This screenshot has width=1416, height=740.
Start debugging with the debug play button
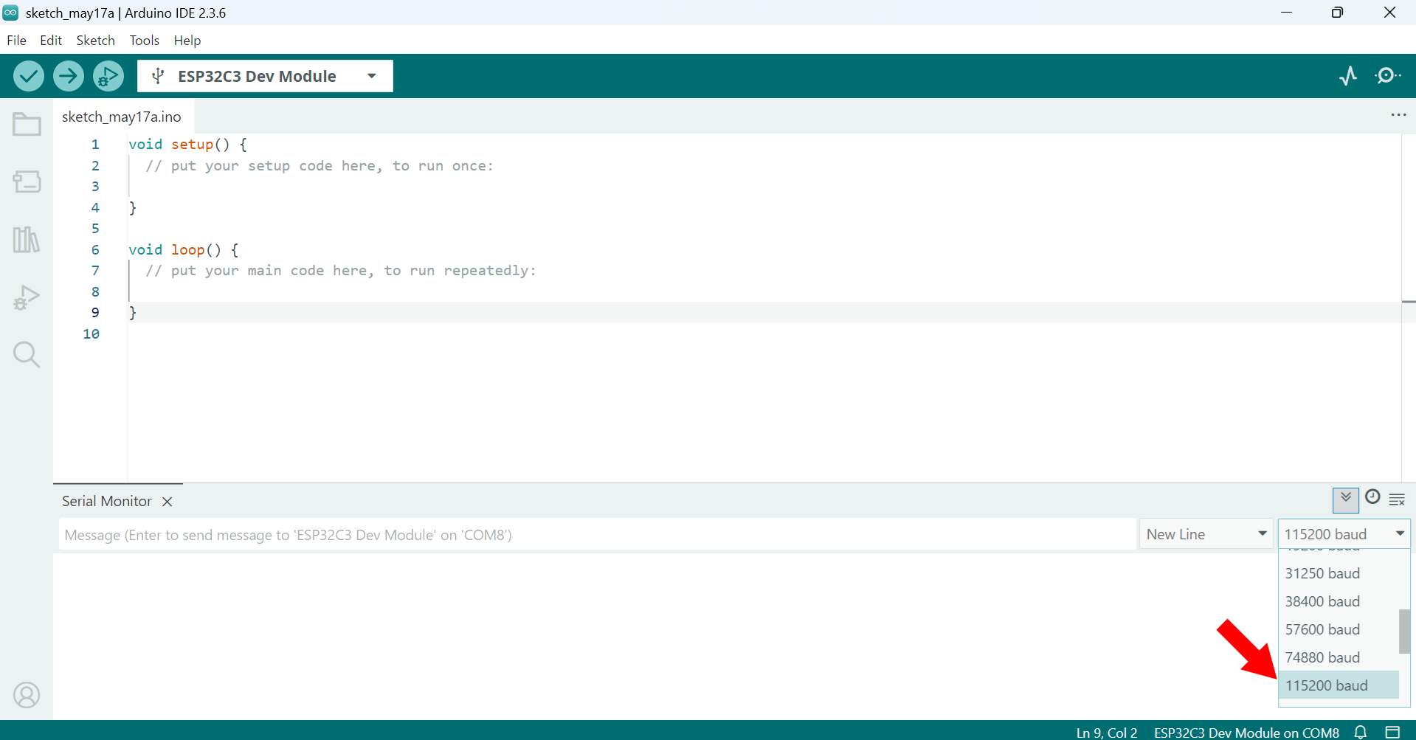click(x=108, y=76)
